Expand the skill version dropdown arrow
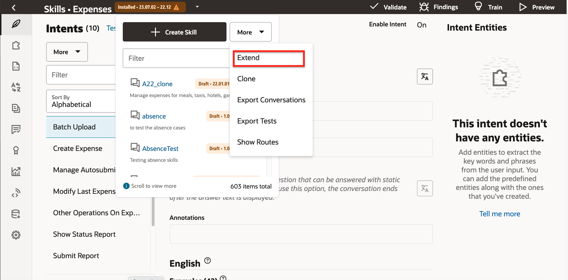 click(x=197, y=7)
